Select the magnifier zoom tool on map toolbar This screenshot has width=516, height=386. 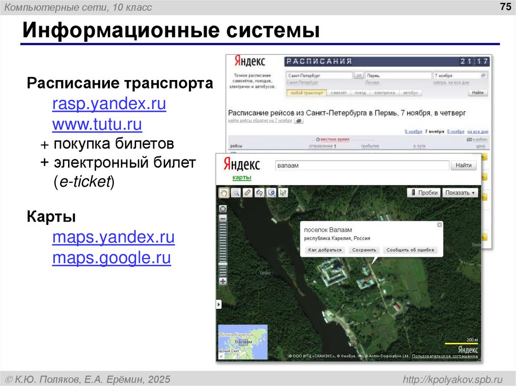point(236,193)
